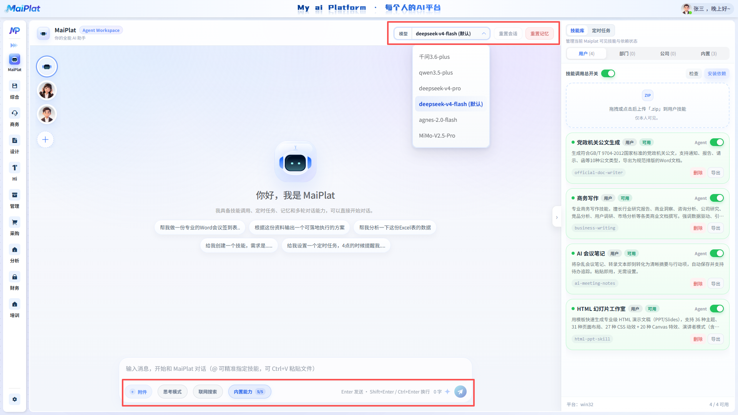738x415 pixels.
Task: Open the 财务 sidebar module
Action: click(x=15, y=281)
